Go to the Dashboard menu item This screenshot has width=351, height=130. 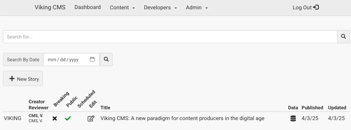87,7
